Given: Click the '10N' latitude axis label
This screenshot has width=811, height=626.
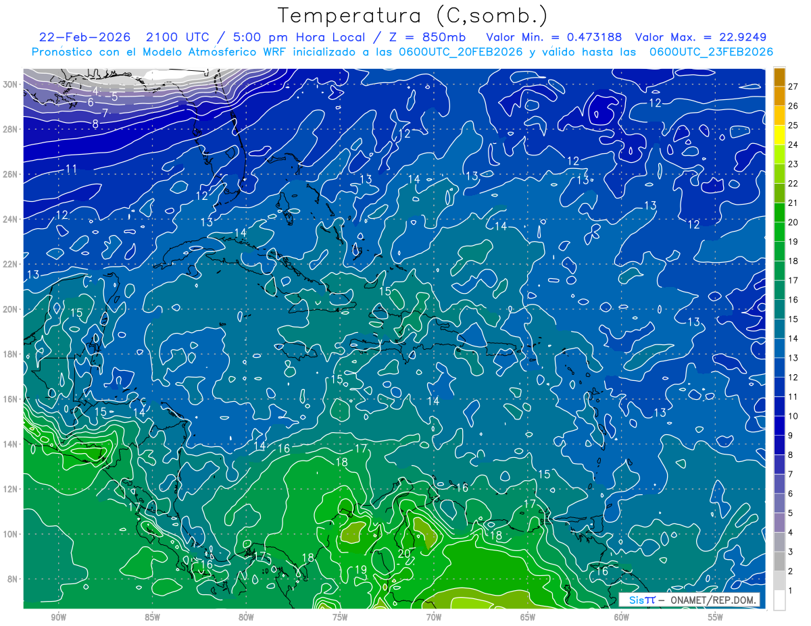Looking at the screenshot, I should click(x=11, y=534).
